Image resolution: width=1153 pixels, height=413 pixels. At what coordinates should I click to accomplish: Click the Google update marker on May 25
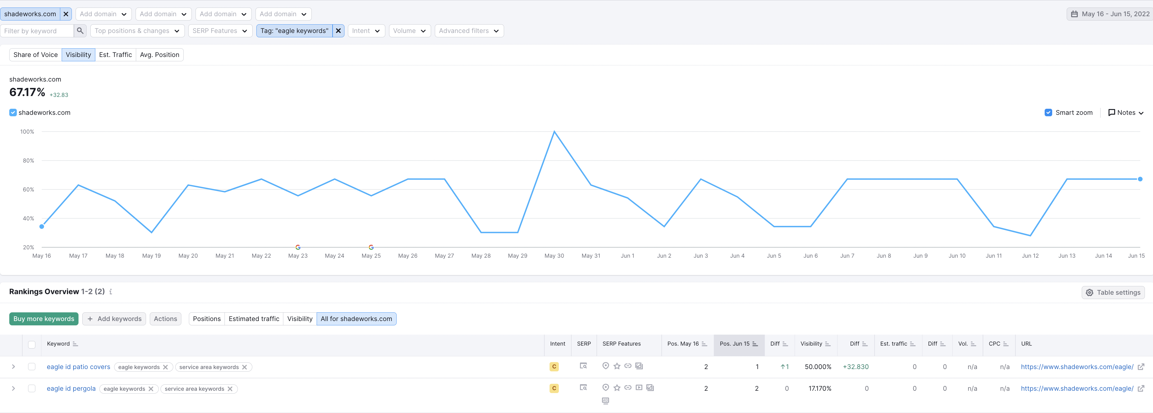pos(371,247)
